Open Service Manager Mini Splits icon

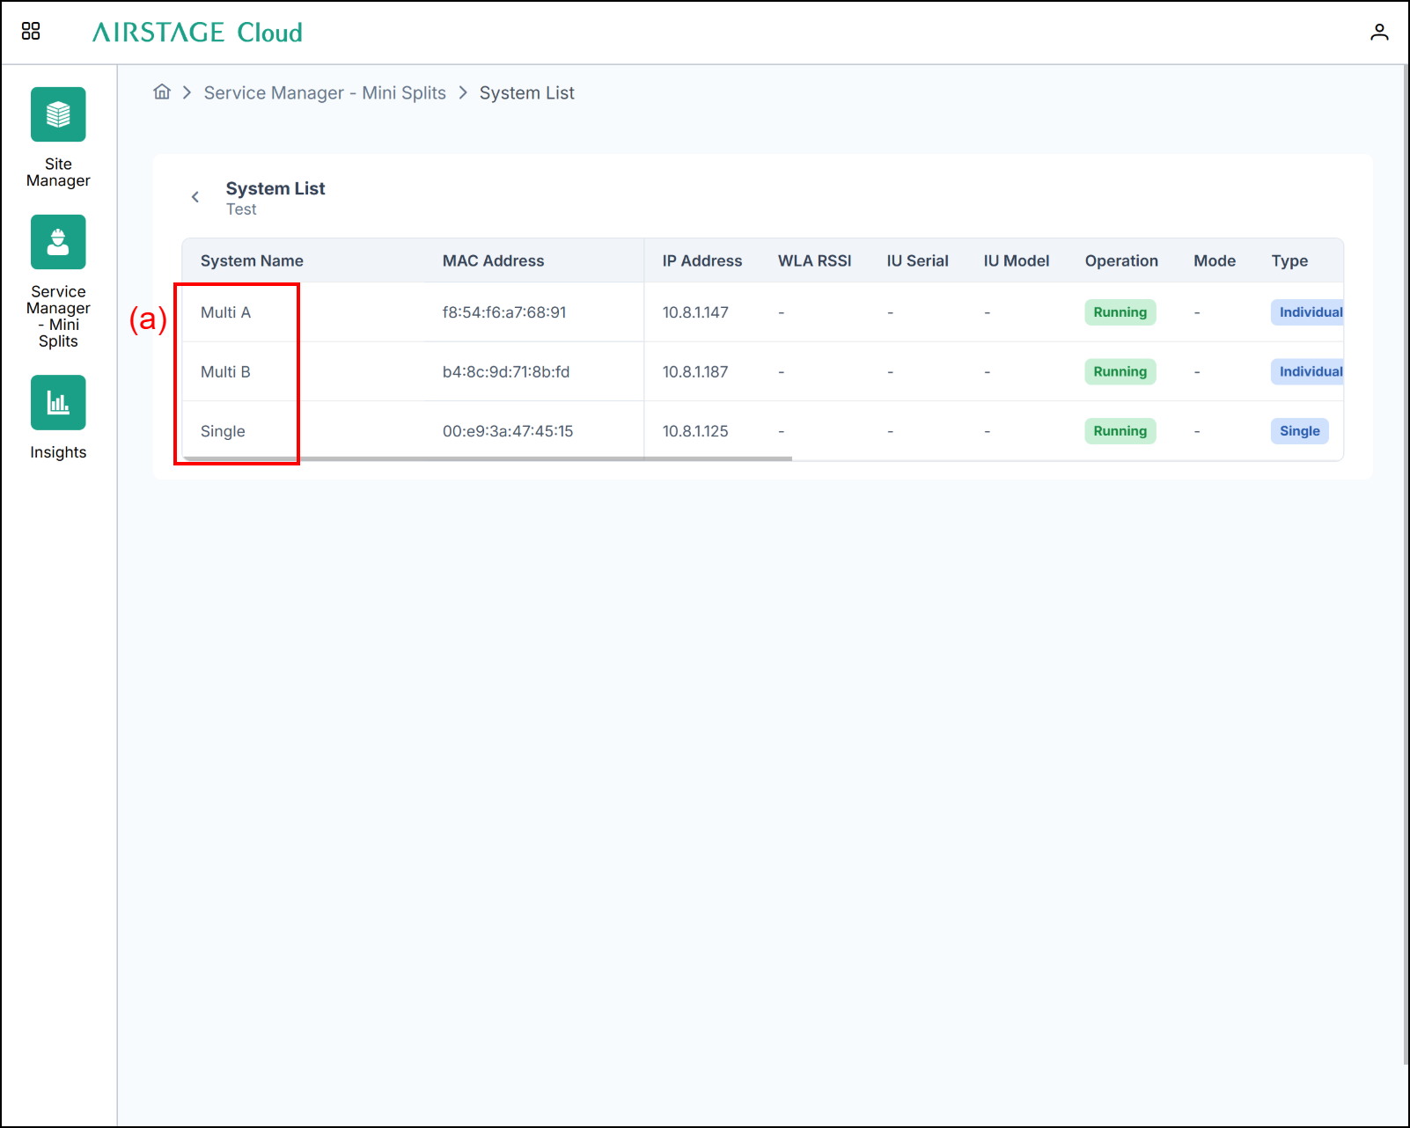pyautogui.click(x=58, y=242)
